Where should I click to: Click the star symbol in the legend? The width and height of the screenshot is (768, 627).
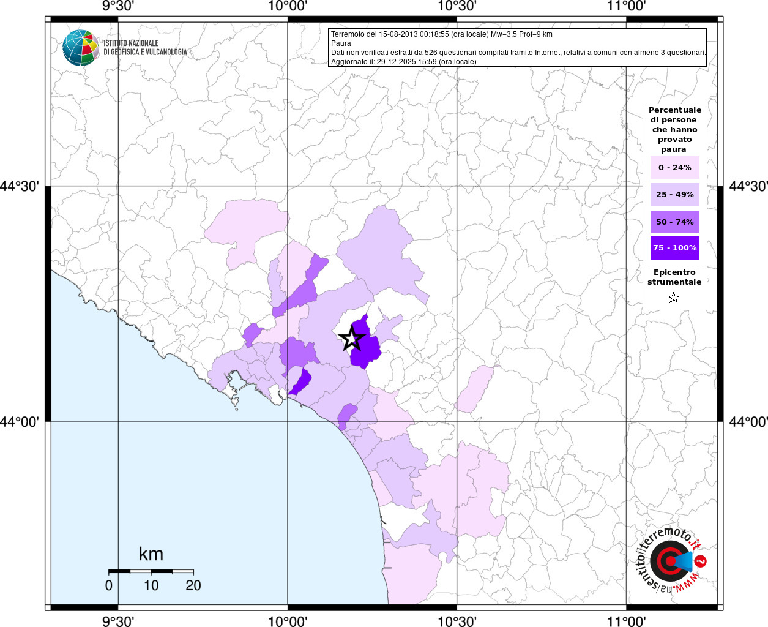[674, 298]
